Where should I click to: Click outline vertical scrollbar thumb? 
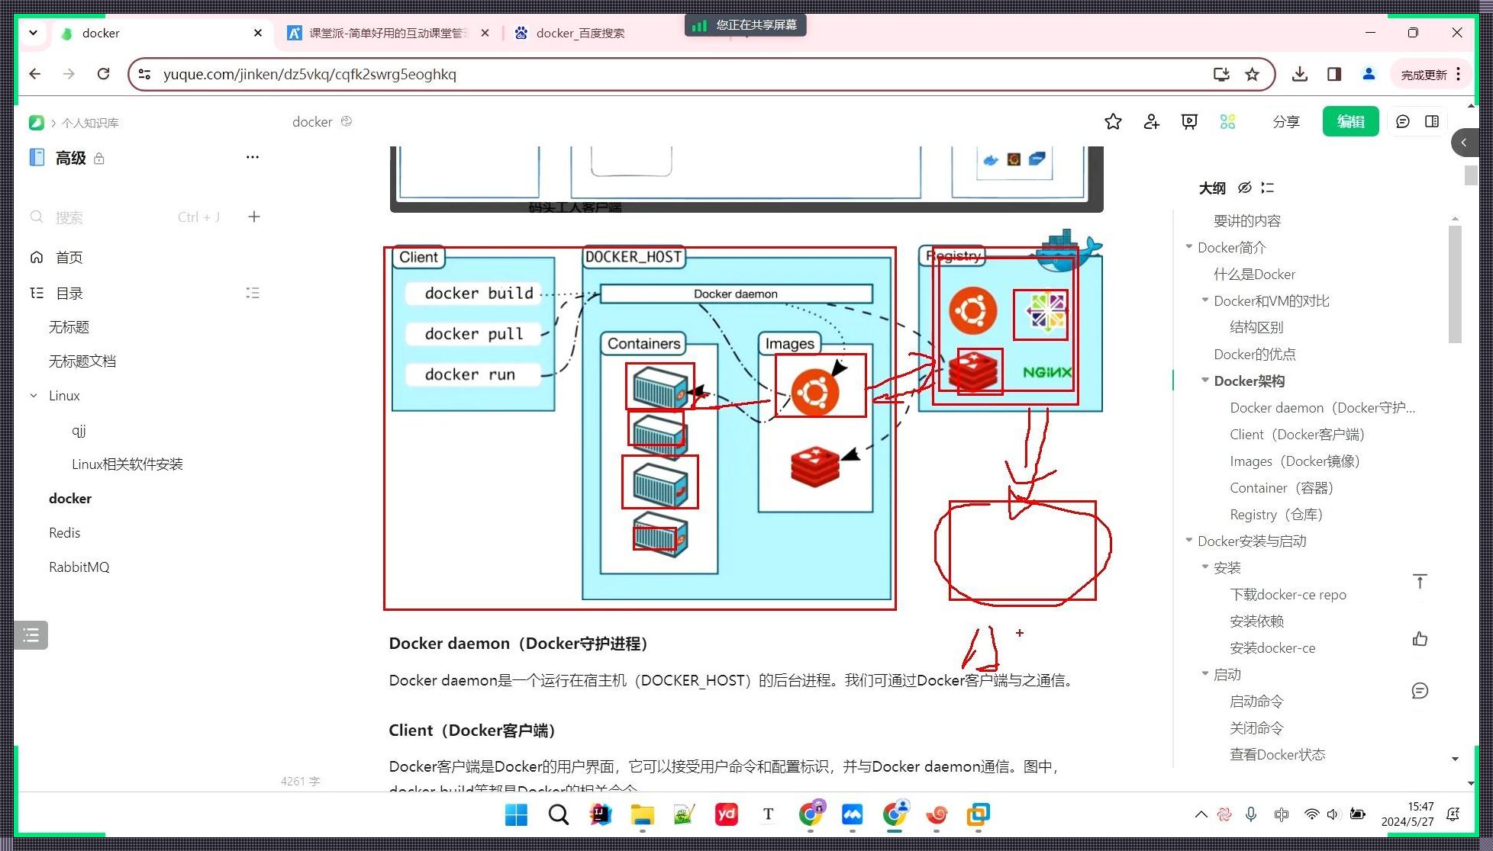coord(1455,284)
